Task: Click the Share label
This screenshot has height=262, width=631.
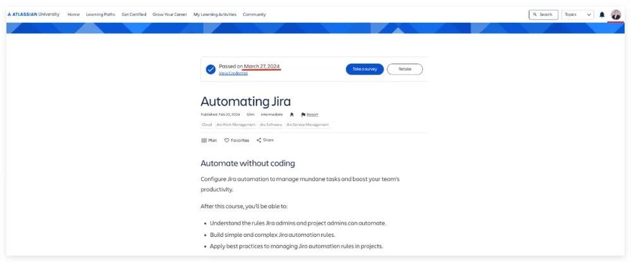Action: coord(269,140)
